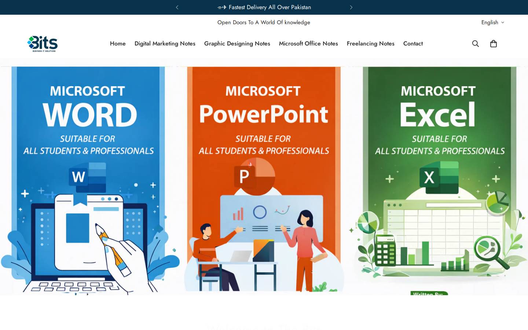Open Microsoft Office Notes menu
The width and height of the screenshot is (528, 330).
click(308, 44)
